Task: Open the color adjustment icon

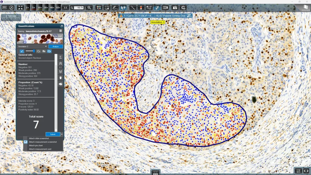Action: (99, 8)
